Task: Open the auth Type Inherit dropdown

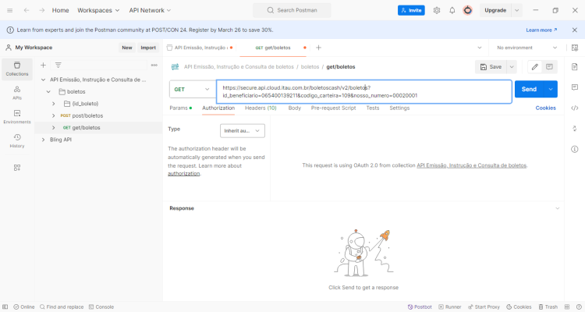Action: point(242,130)
